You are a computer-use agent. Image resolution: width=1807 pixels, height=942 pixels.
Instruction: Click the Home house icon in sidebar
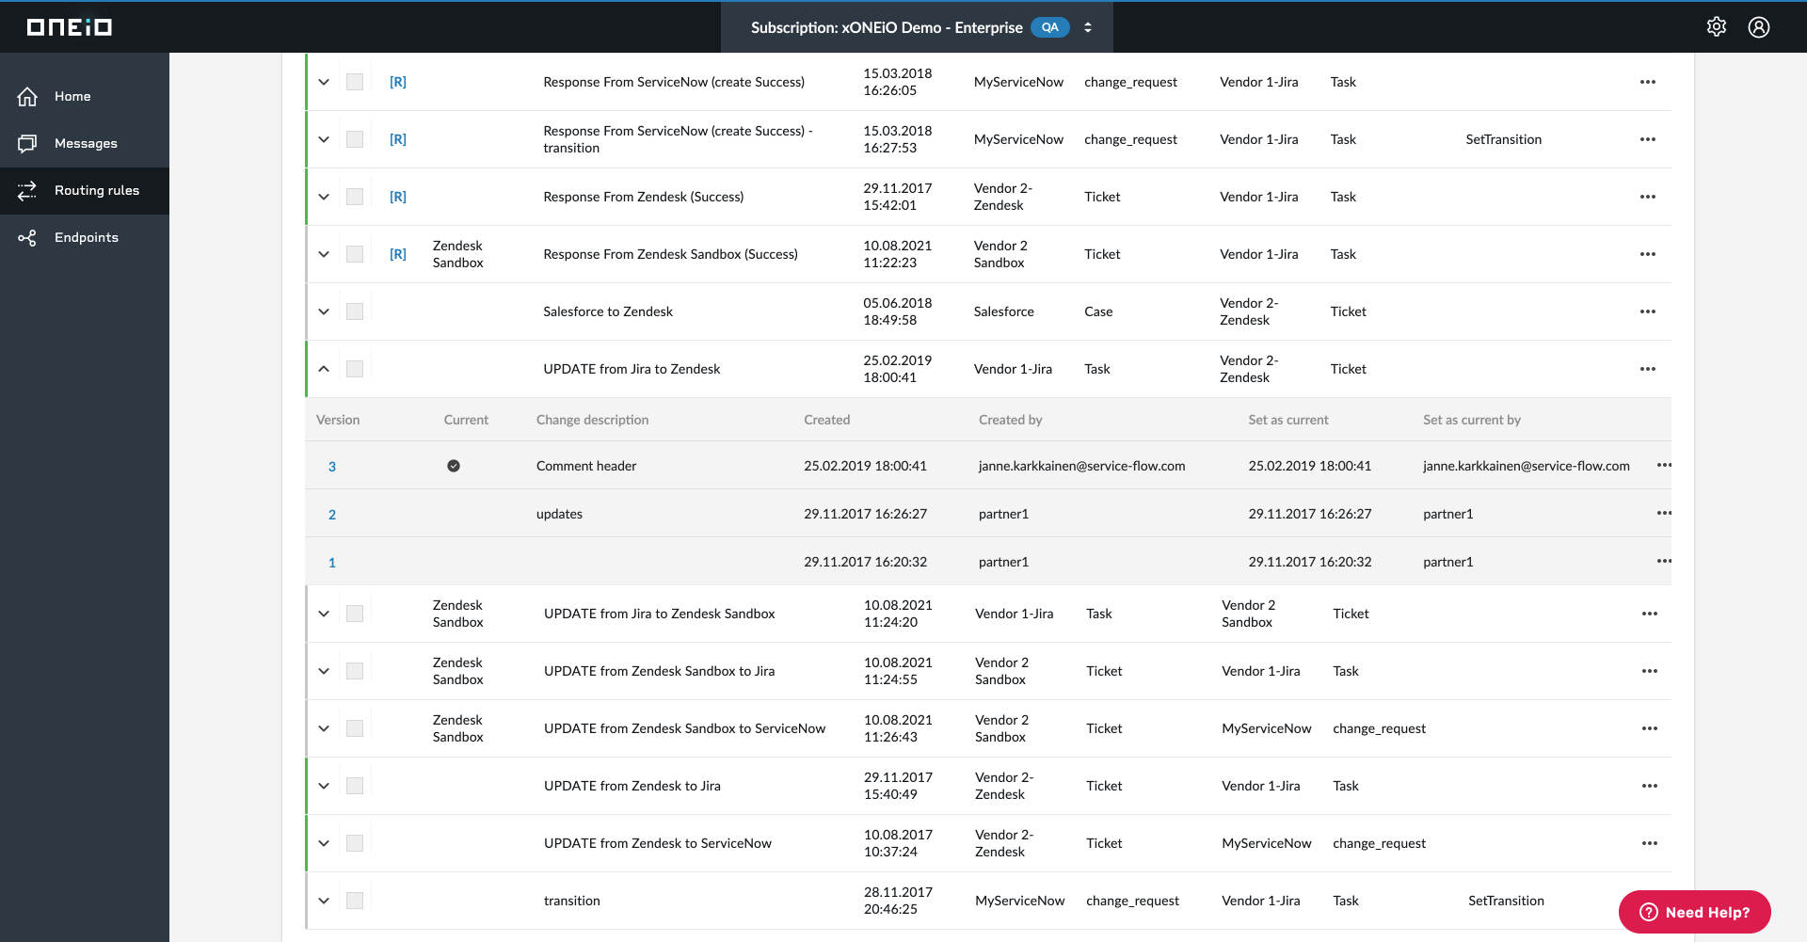[27, 96]
